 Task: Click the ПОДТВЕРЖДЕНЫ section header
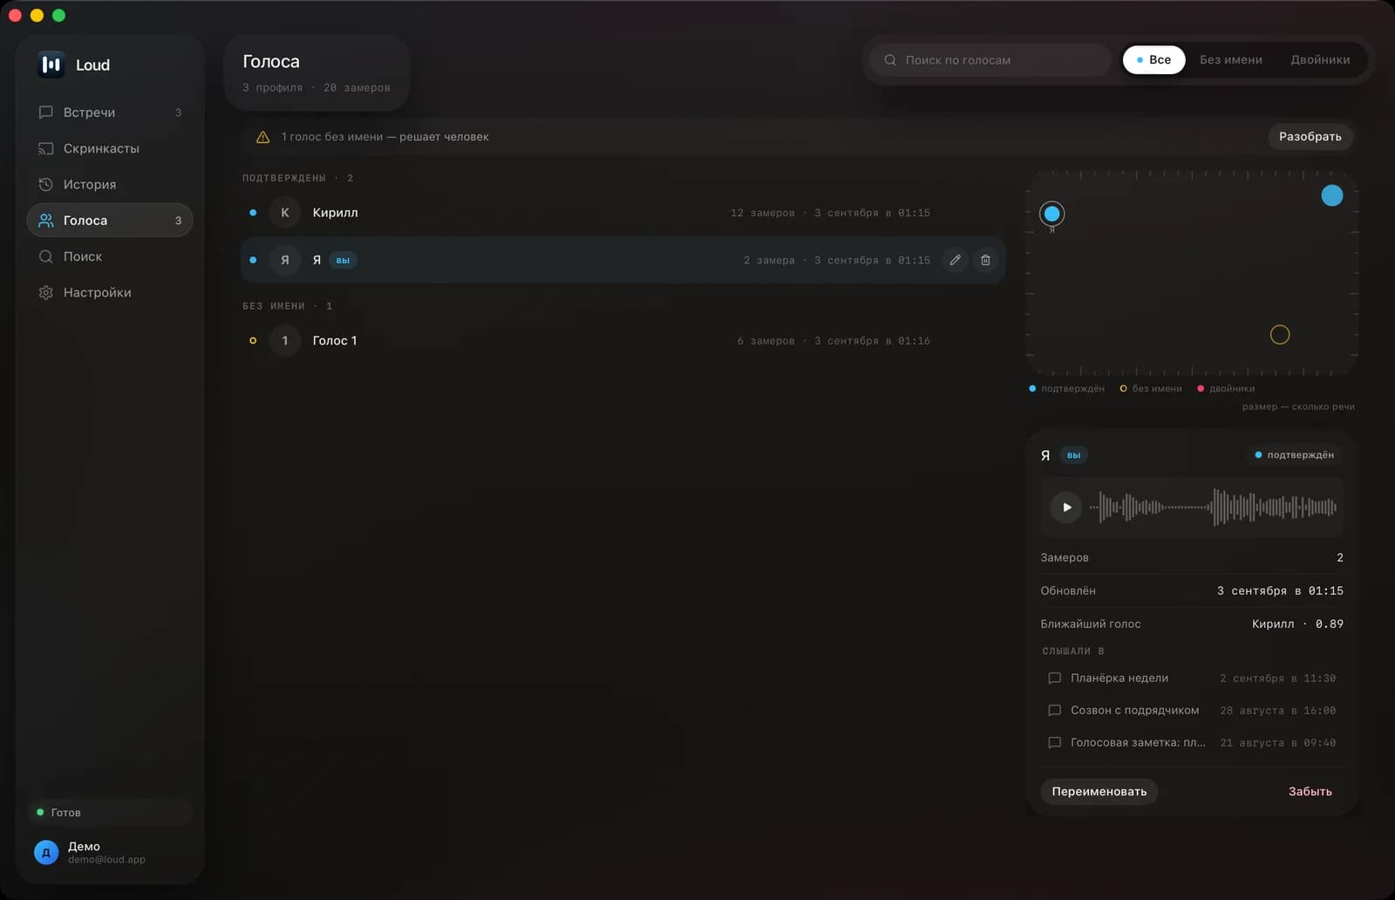coord(297,178)
